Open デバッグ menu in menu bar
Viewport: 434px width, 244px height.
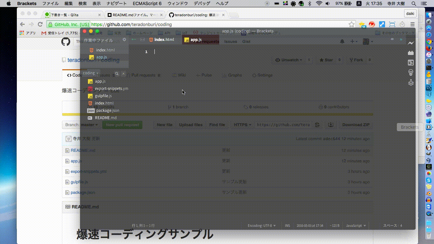202,3
